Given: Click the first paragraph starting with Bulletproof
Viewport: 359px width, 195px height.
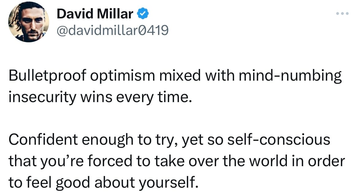Looking at the screenshot, I should tap(175, 86).
